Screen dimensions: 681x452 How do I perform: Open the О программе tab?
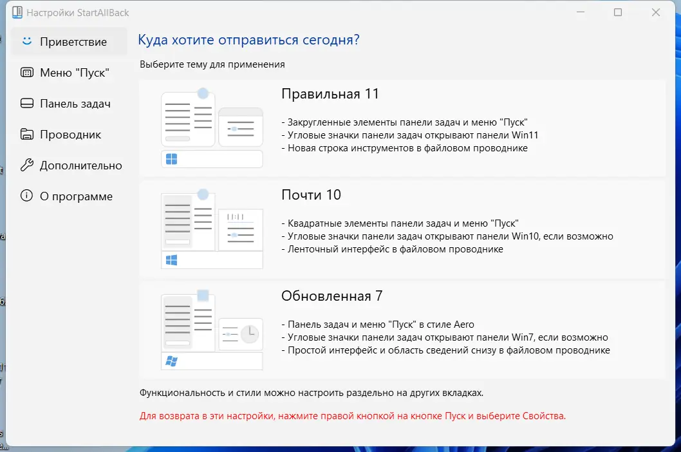[70, 196]
